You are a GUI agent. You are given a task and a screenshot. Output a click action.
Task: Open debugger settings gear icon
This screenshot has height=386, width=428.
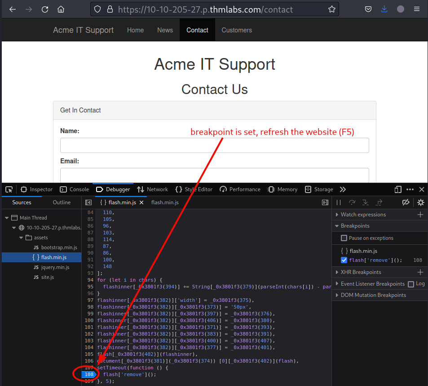tap(420, 202)
